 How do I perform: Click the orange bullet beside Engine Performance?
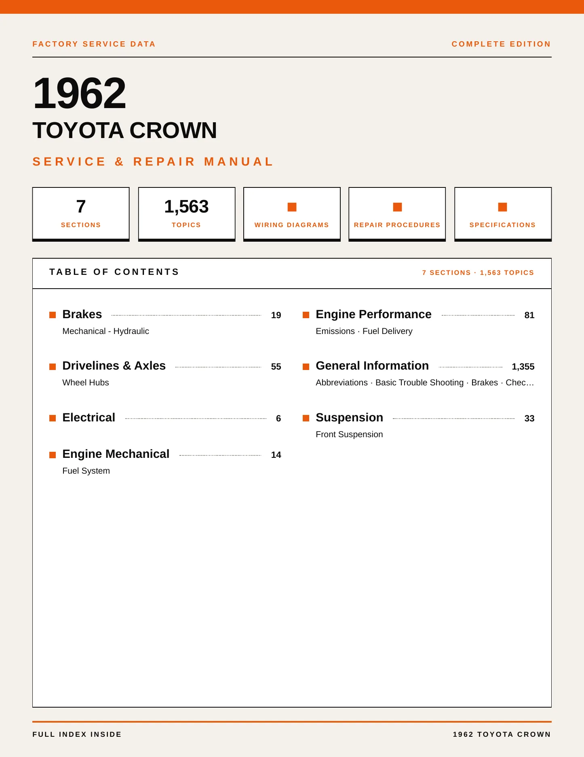coord(306,315)
